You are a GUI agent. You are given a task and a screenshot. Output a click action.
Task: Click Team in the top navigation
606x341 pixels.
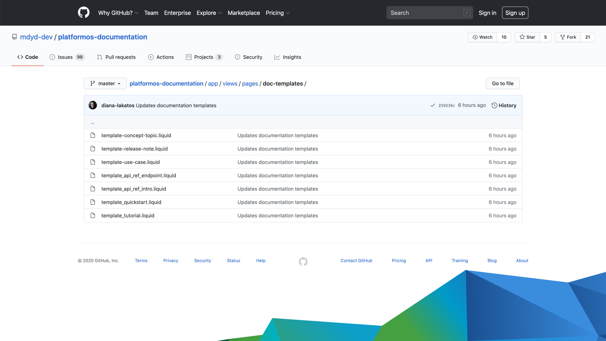click(x=151, y=13)
